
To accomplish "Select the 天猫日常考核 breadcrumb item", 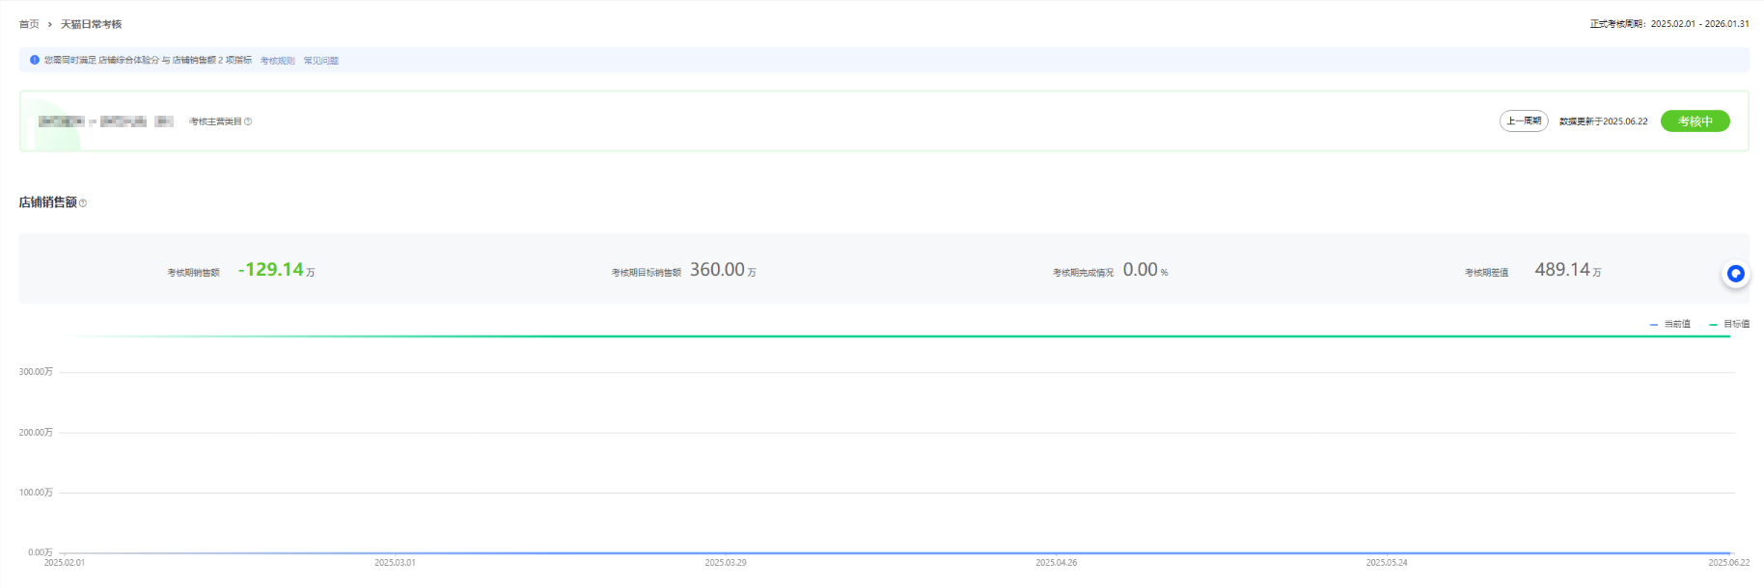I will 91,24.
